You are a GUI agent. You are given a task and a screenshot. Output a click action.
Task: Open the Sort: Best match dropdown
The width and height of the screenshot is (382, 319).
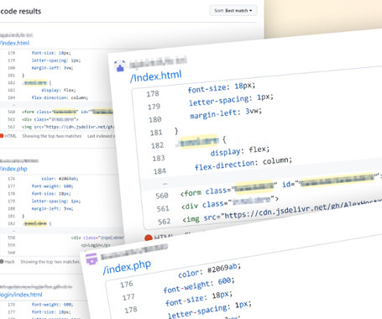(x=233, y=11)
